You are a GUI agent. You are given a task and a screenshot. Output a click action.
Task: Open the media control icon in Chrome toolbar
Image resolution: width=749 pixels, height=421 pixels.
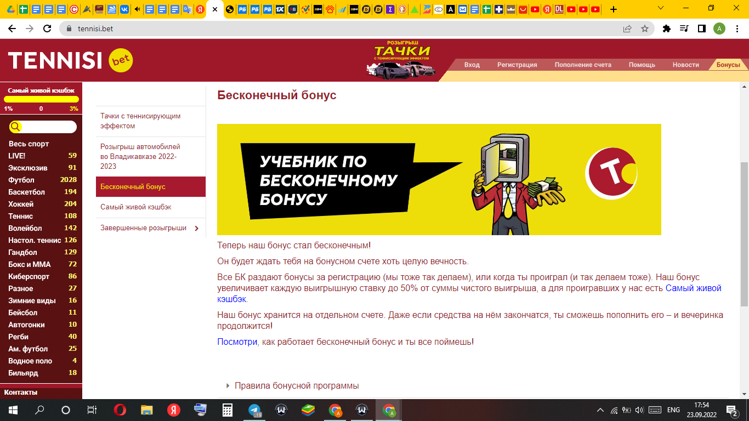pyautogui.click(x=684, y=29)
